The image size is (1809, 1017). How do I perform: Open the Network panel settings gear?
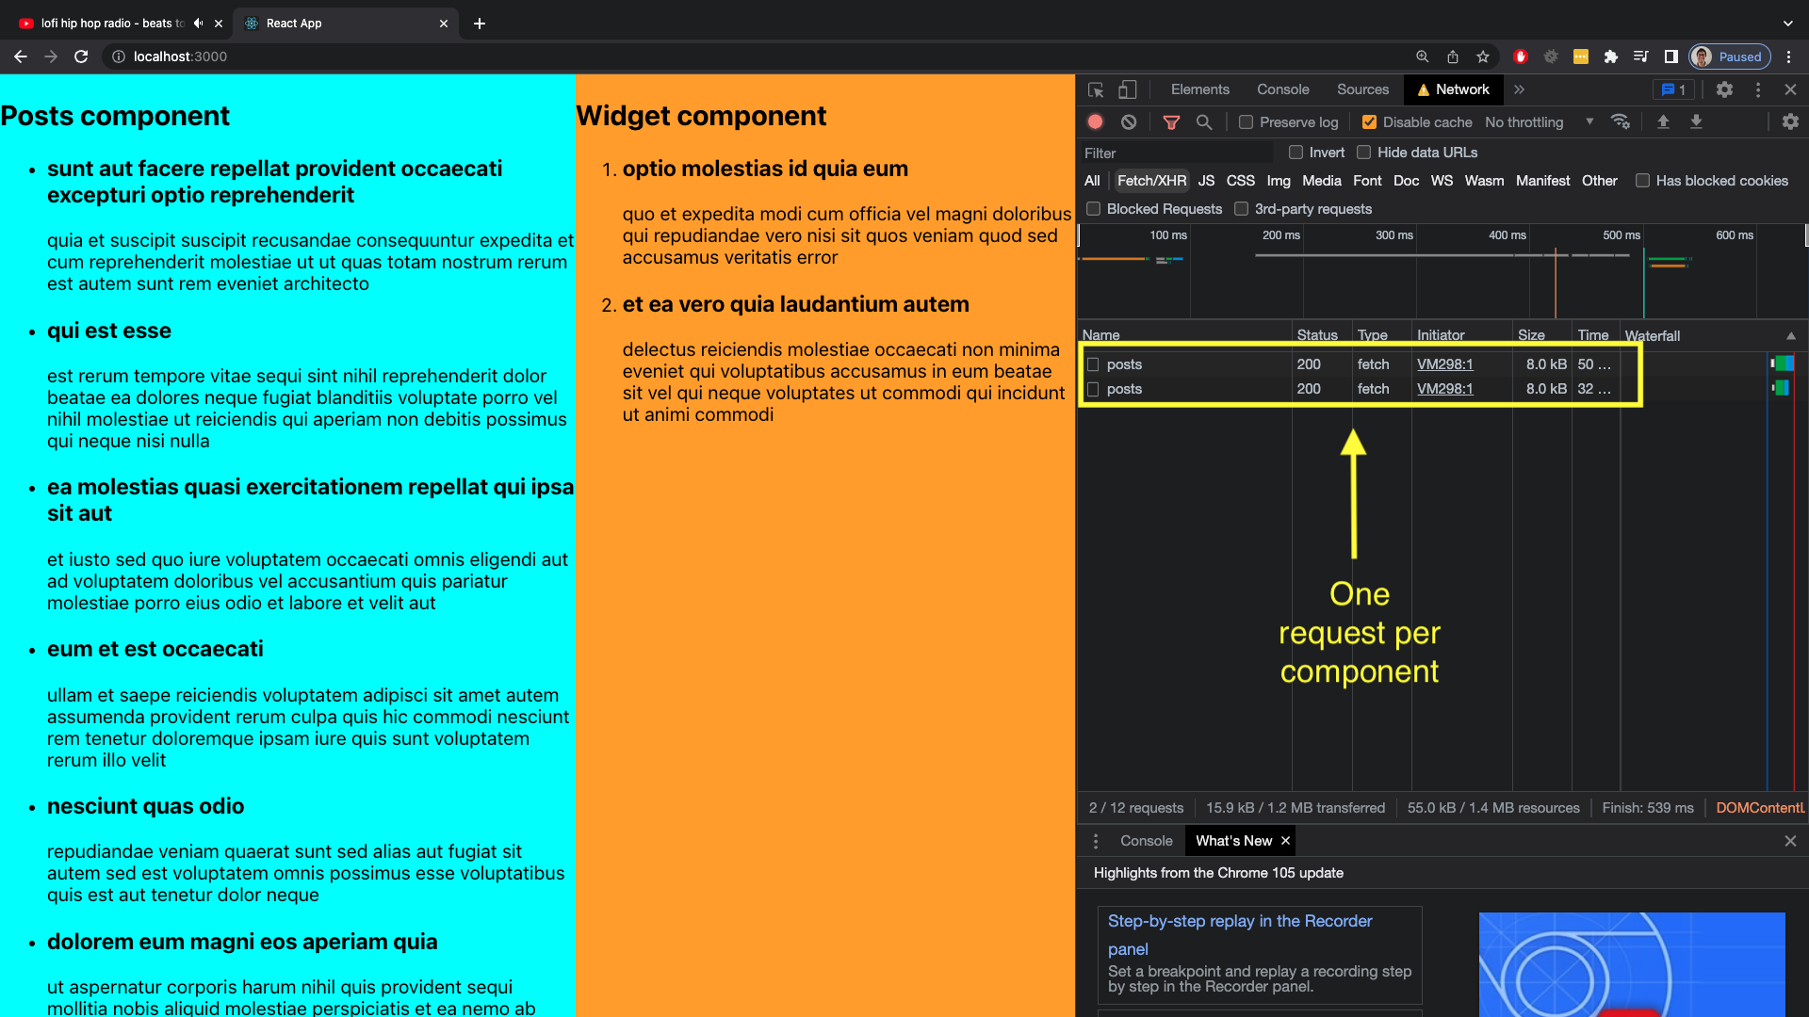1791,121
